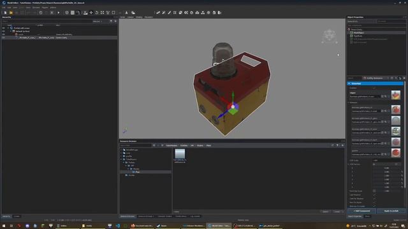Image resolution: width=408 pixels, height=229 pixels.
Task: Collapse the Models folder in resource tree
Action: click(129, 169)
